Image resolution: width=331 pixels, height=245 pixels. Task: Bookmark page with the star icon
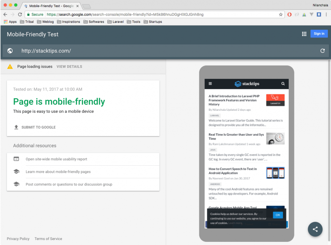[x=281, y=14]
